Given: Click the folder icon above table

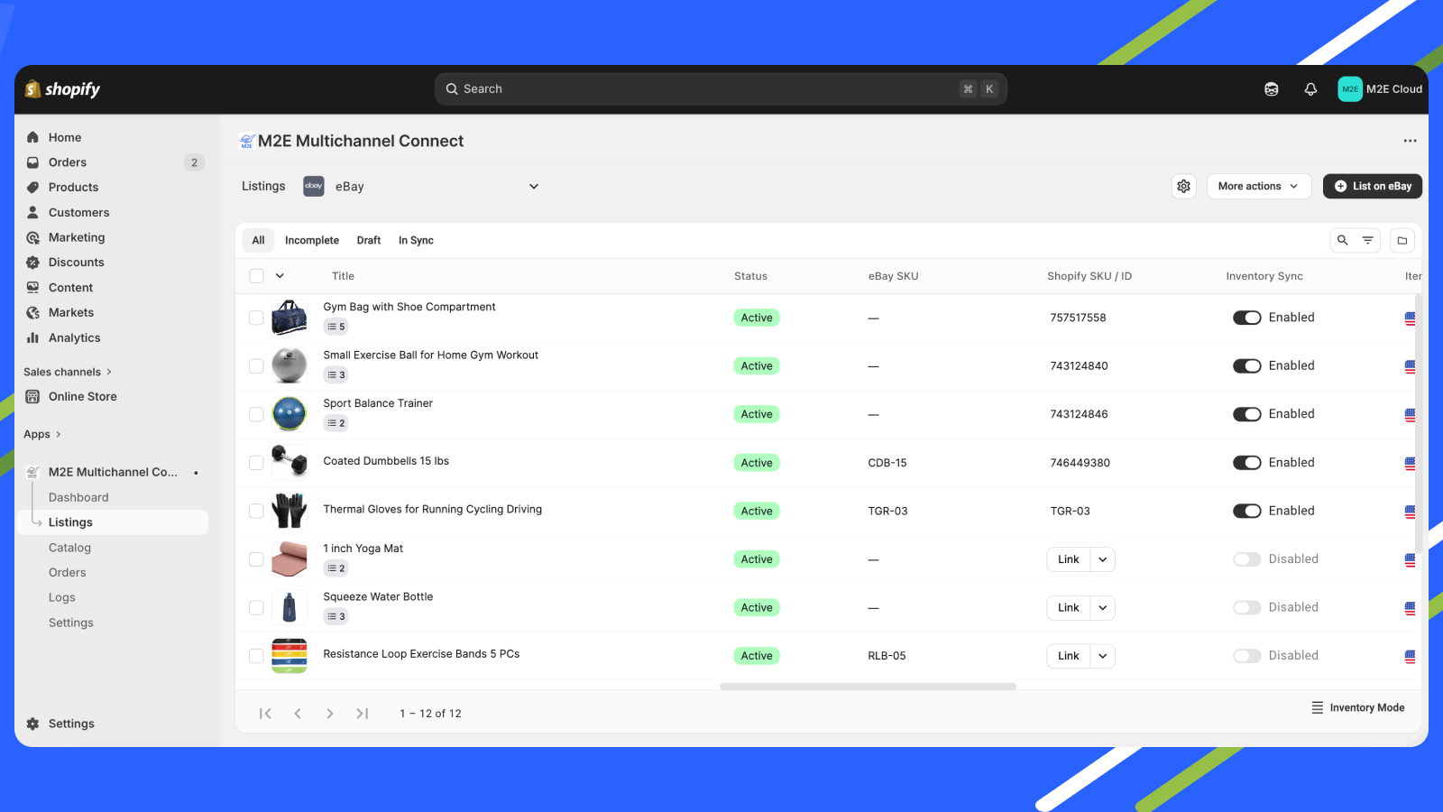Looking at the screenshot, I should [x=1402, y=240].
